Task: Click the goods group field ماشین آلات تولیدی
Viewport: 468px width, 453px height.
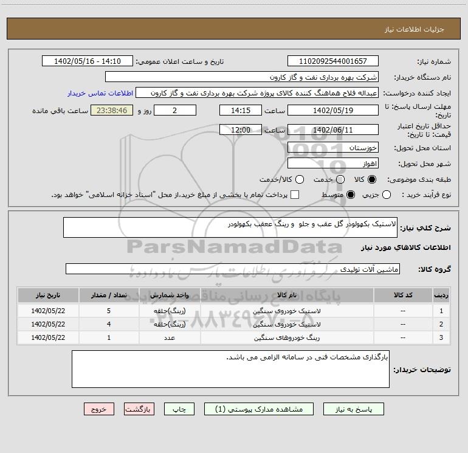Action: click(x=233, y=269)
